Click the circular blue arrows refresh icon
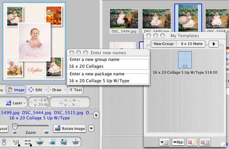229x149 pixels. point(63,142)
